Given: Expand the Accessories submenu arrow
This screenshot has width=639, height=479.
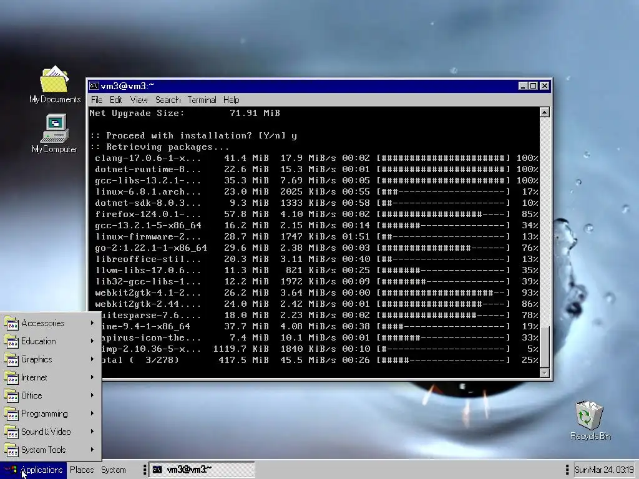Looking at the screenshot, I should tap(92, 323).
